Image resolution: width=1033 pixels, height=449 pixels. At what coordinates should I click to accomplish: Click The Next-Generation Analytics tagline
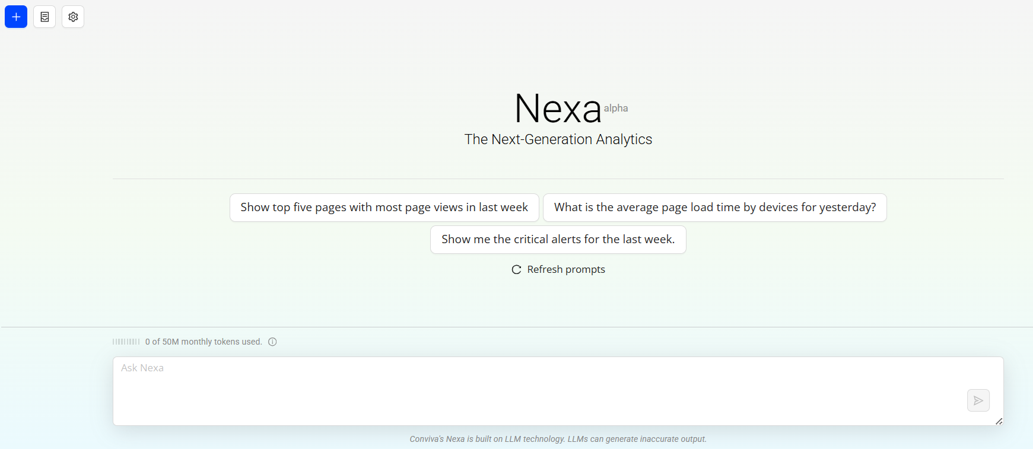558,139
